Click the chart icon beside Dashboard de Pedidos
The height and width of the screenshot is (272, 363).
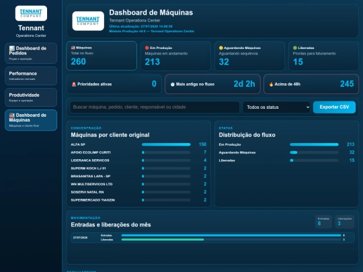[x=11, y=48]
